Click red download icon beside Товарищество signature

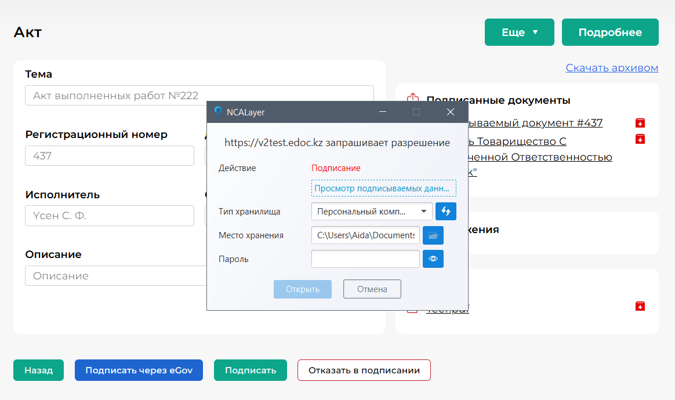pos(640,139)
